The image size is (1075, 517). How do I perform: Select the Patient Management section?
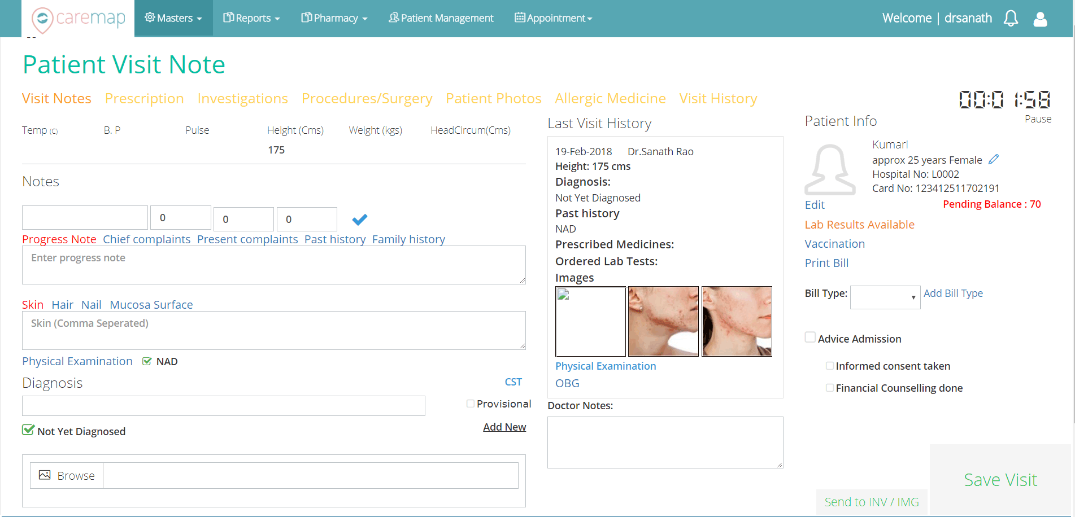click(441, 18)
